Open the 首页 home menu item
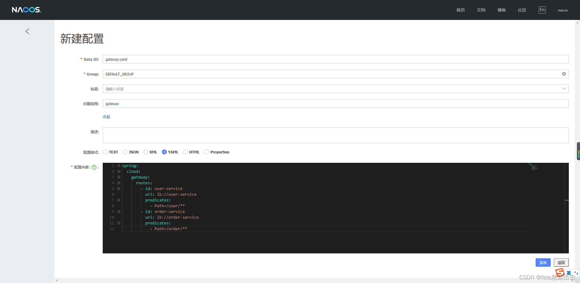Image resolution: width=580 pixels, height=283 pixels. coord(460,10)
